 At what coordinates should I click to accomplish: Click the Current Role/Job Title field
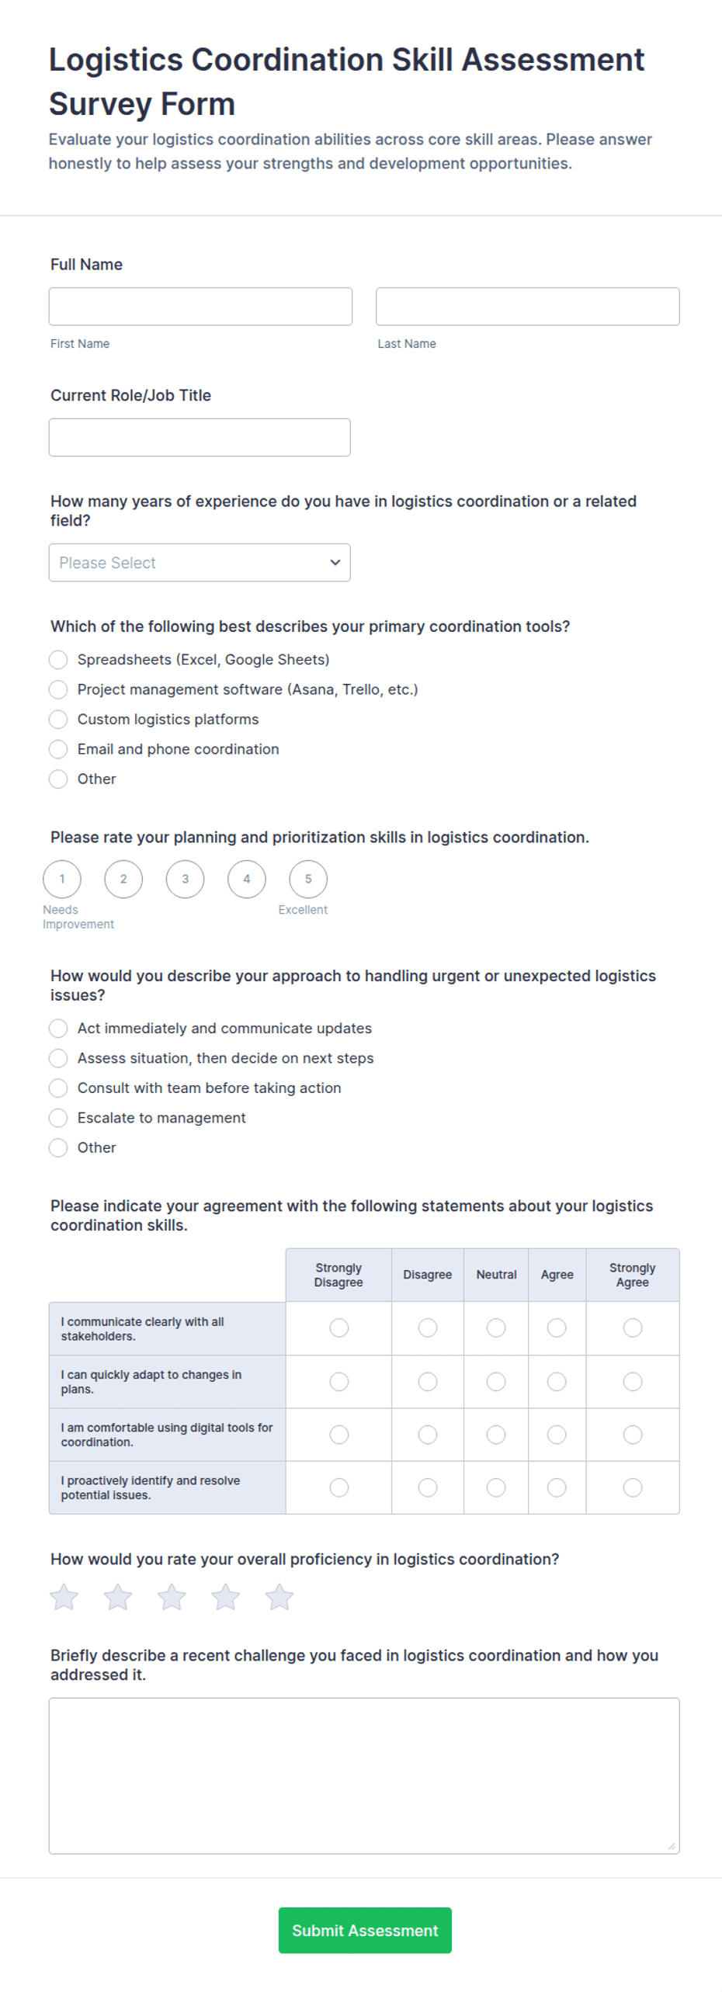pos(200,436)
